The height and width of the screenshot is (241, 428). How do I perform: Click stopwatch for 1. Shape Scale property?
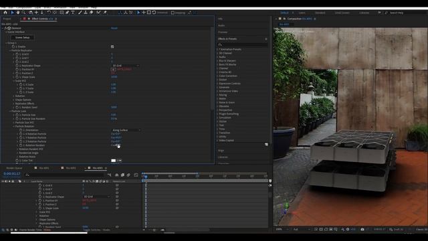17,77
